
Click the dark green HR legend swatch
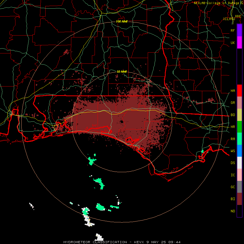click(239, 127)
